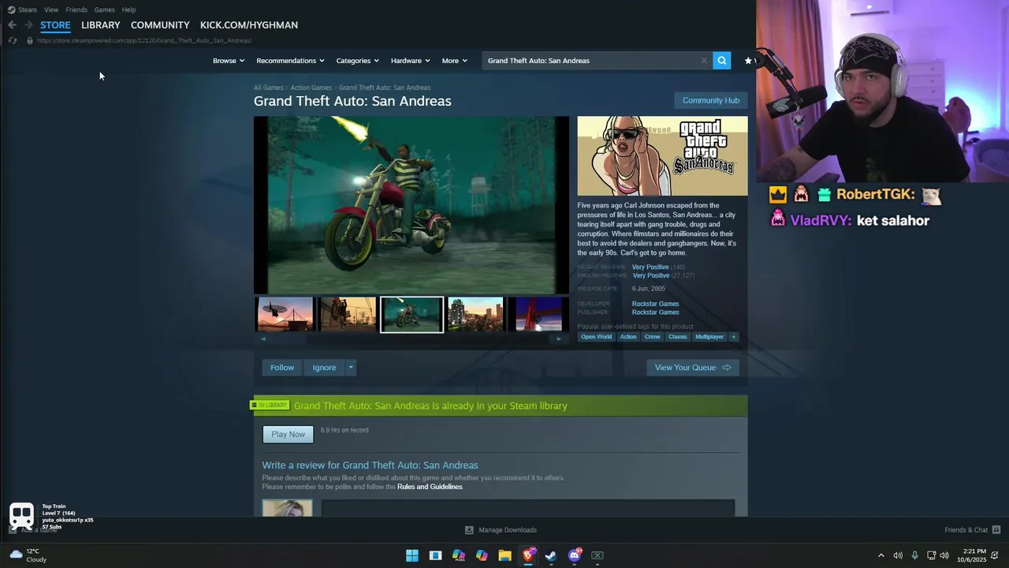Open Microsoft 365 Copilot taskbar icon
This screenshot has width=1009, height=568.
459,555
